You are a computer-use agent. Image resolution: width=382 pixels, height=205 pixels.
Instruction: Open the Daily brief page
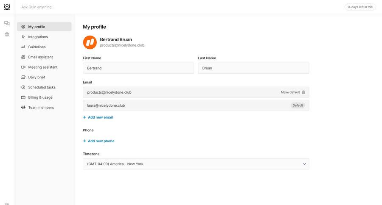(37, 77)
